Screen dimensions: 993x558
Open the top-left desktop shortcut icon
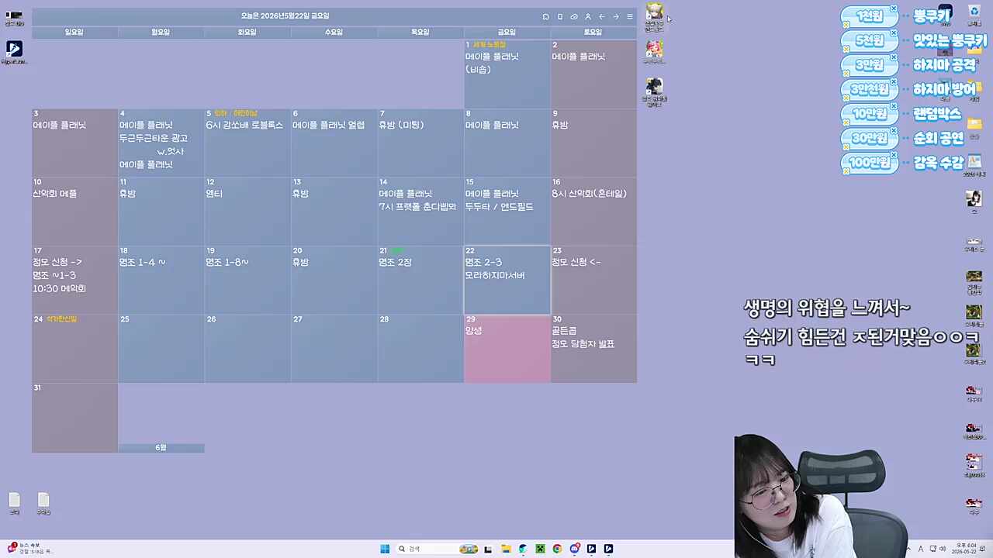click(14, 19)
